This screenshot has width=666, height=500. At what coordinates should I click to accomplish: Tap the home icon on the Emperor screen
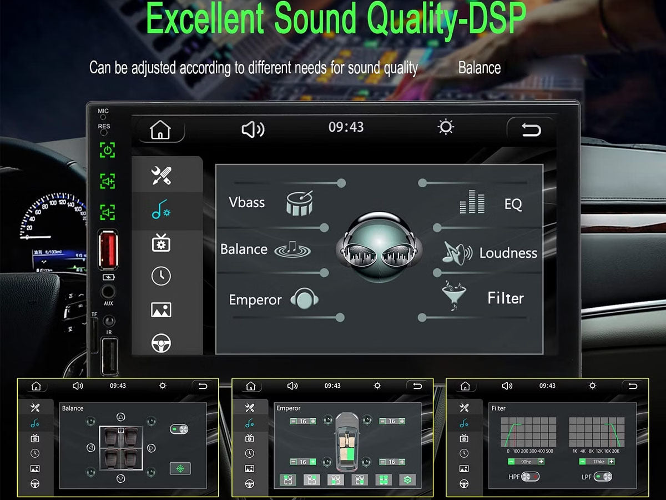click(x=251, y=386)
